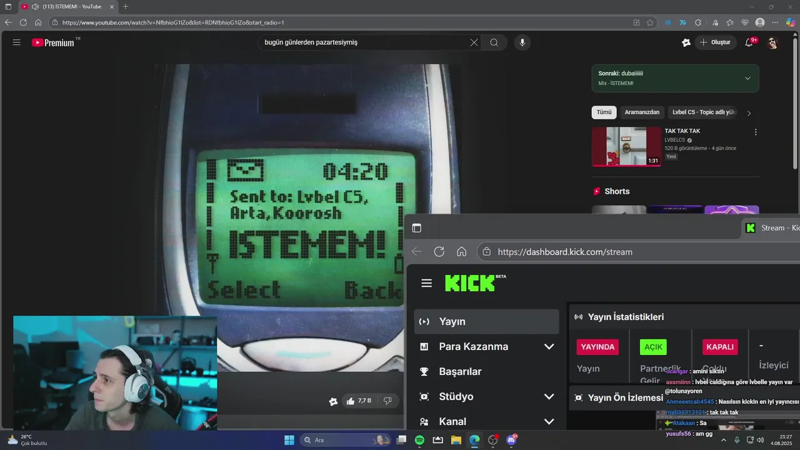This screenshot has width=800, height=450.
Task: Open the Edge favorites list
Action: [729, 22]
